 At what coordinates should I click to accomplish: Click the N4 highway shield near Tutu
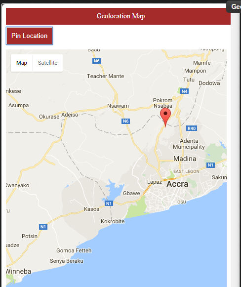185,91
